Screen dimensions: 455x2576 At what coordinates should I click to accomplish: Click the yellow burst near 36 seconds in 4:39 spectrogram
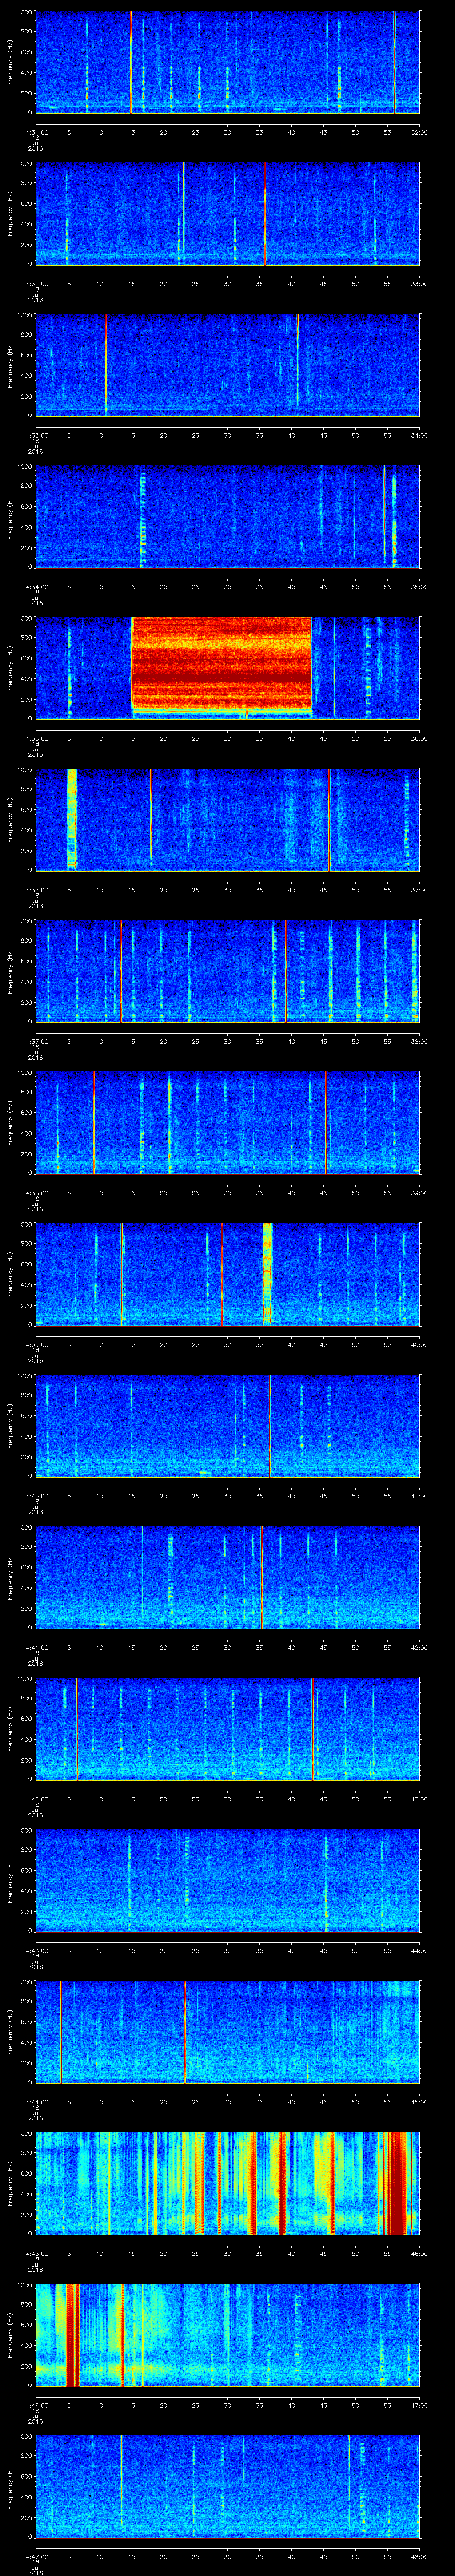pos(267,1274)
